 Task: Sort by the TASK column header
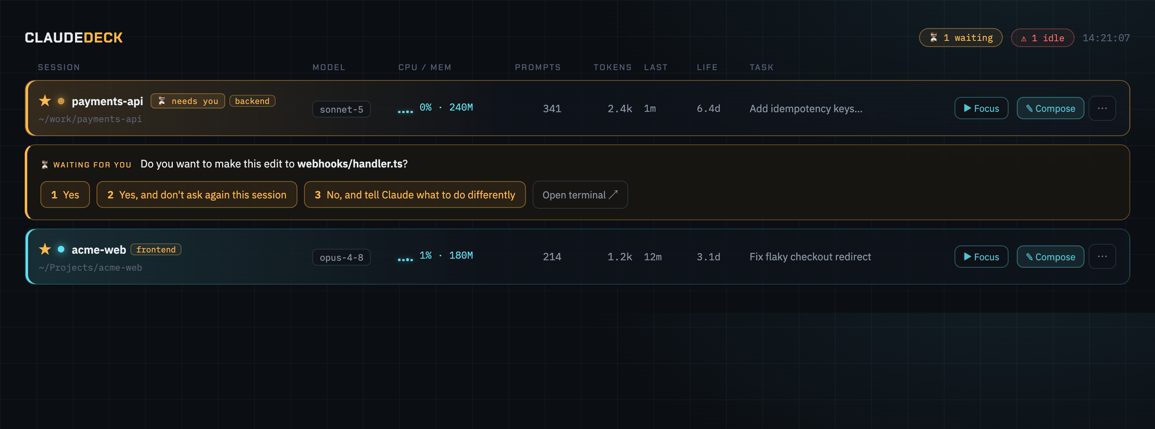pyautogui.click(x=761, y=67)
